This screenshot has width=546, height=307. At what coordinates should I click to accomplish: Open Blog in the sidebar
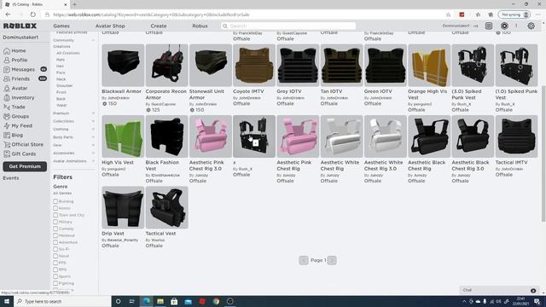point(14,136)
